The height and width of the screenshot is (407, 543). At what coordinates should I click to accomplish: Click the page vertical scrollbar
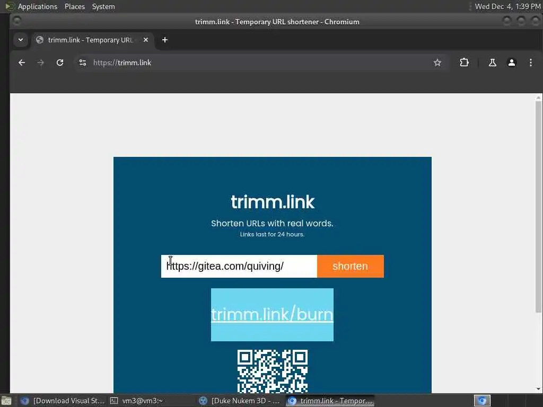(x=538, y=207)
